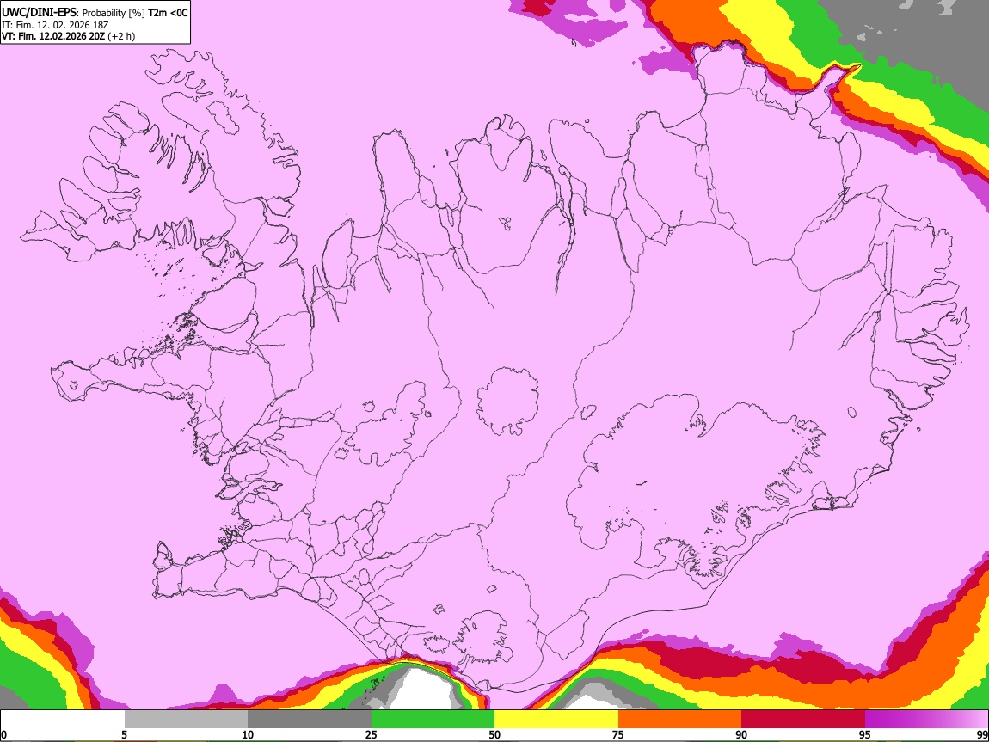The height and width of the screenshot is (742, 989).
Task: Click the '(+2 h)' forecast offset text
Action: point(121,36)
